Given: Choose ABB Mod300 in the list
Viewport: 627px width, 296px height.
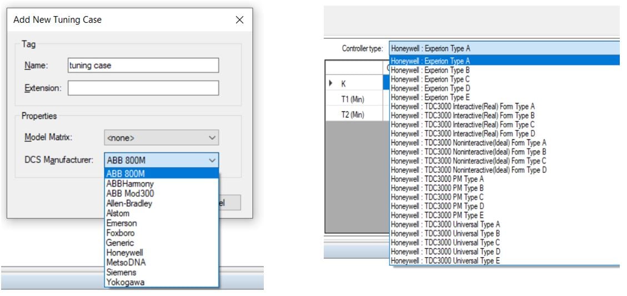Looking at the screenshot, I should tap(129, 193).
